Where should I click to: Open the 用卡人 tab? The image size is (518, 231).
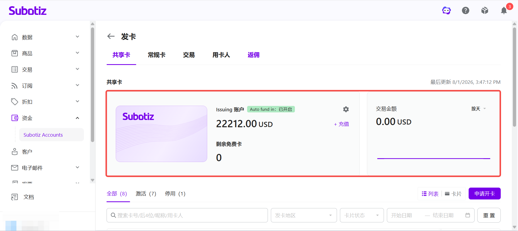click(x=221, y=55)
